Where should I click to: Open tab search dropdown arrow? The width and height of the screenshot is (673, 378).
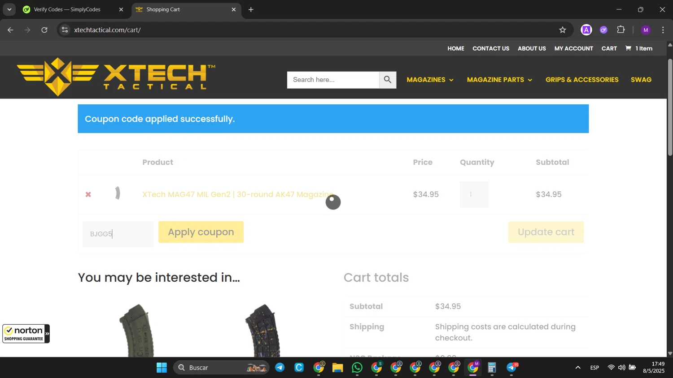9,9
